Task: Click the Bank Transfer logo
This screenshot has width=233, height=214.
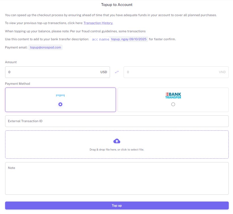Action: (173, 95)
